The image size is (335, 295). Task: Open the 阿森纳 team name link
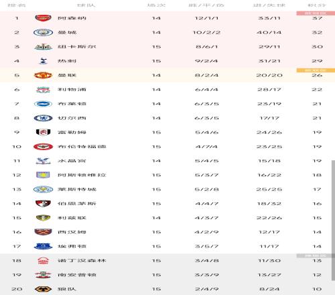click(72, 18)
